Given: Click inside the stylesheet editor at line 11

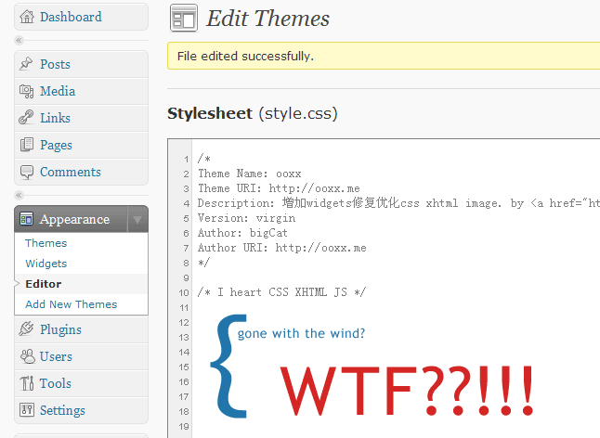Looking at the screenshot, I should click(396, 308).
